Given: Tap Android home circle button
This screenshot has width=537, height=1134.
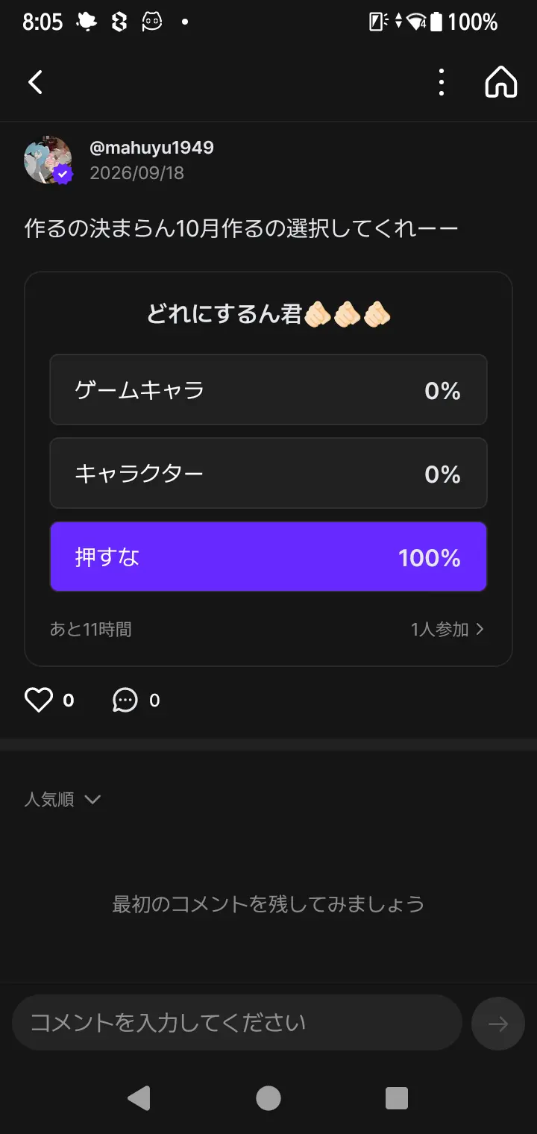Looking at the screenshot, I should pos(268,1098).
